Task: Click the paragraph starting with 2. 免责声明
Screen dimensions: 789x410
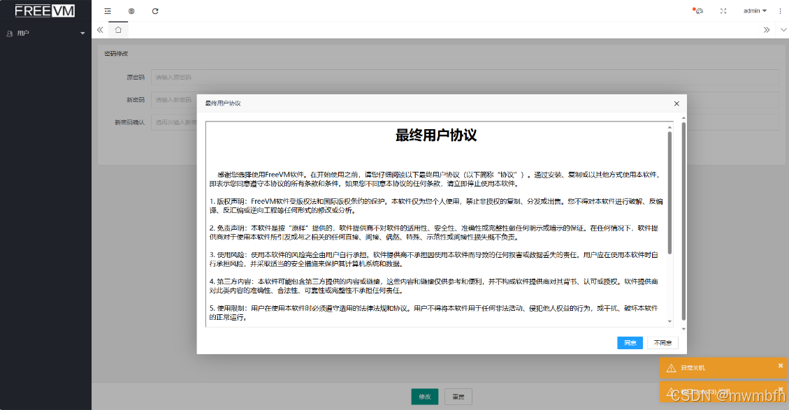Action: pos(434,233)
